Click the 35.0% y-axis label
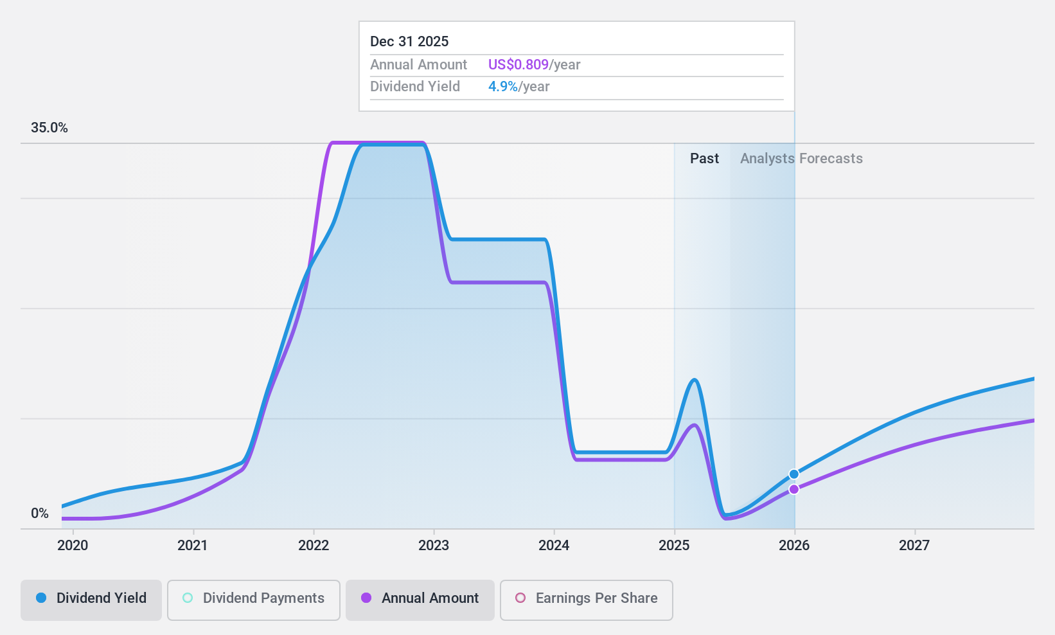This screenshot has width=1055, height=635. pyautogui.click(x=49, y=128)
